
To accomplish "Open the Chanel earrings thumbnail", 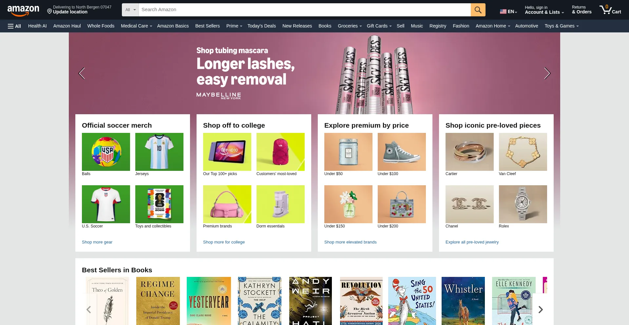I will click(469, 204).
